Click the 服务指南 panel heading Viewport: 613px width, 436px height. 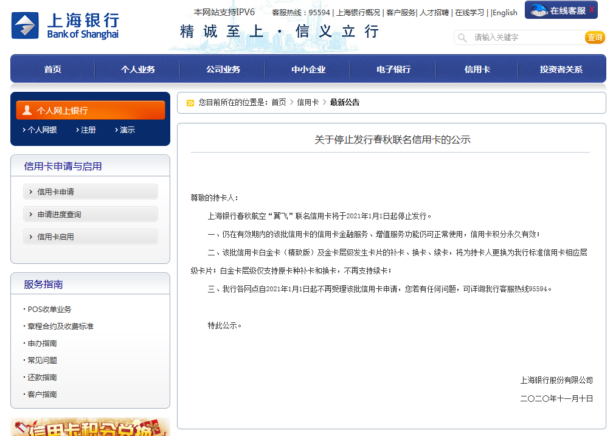point(43,284)
